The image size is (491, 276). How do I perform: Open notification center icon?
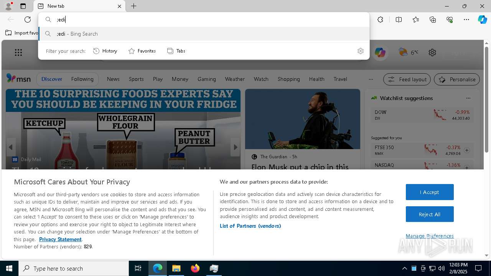[478, 268]
